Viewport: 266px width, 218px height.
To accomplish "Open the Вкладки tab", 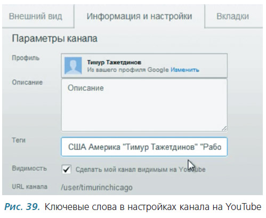I will 232,16.
